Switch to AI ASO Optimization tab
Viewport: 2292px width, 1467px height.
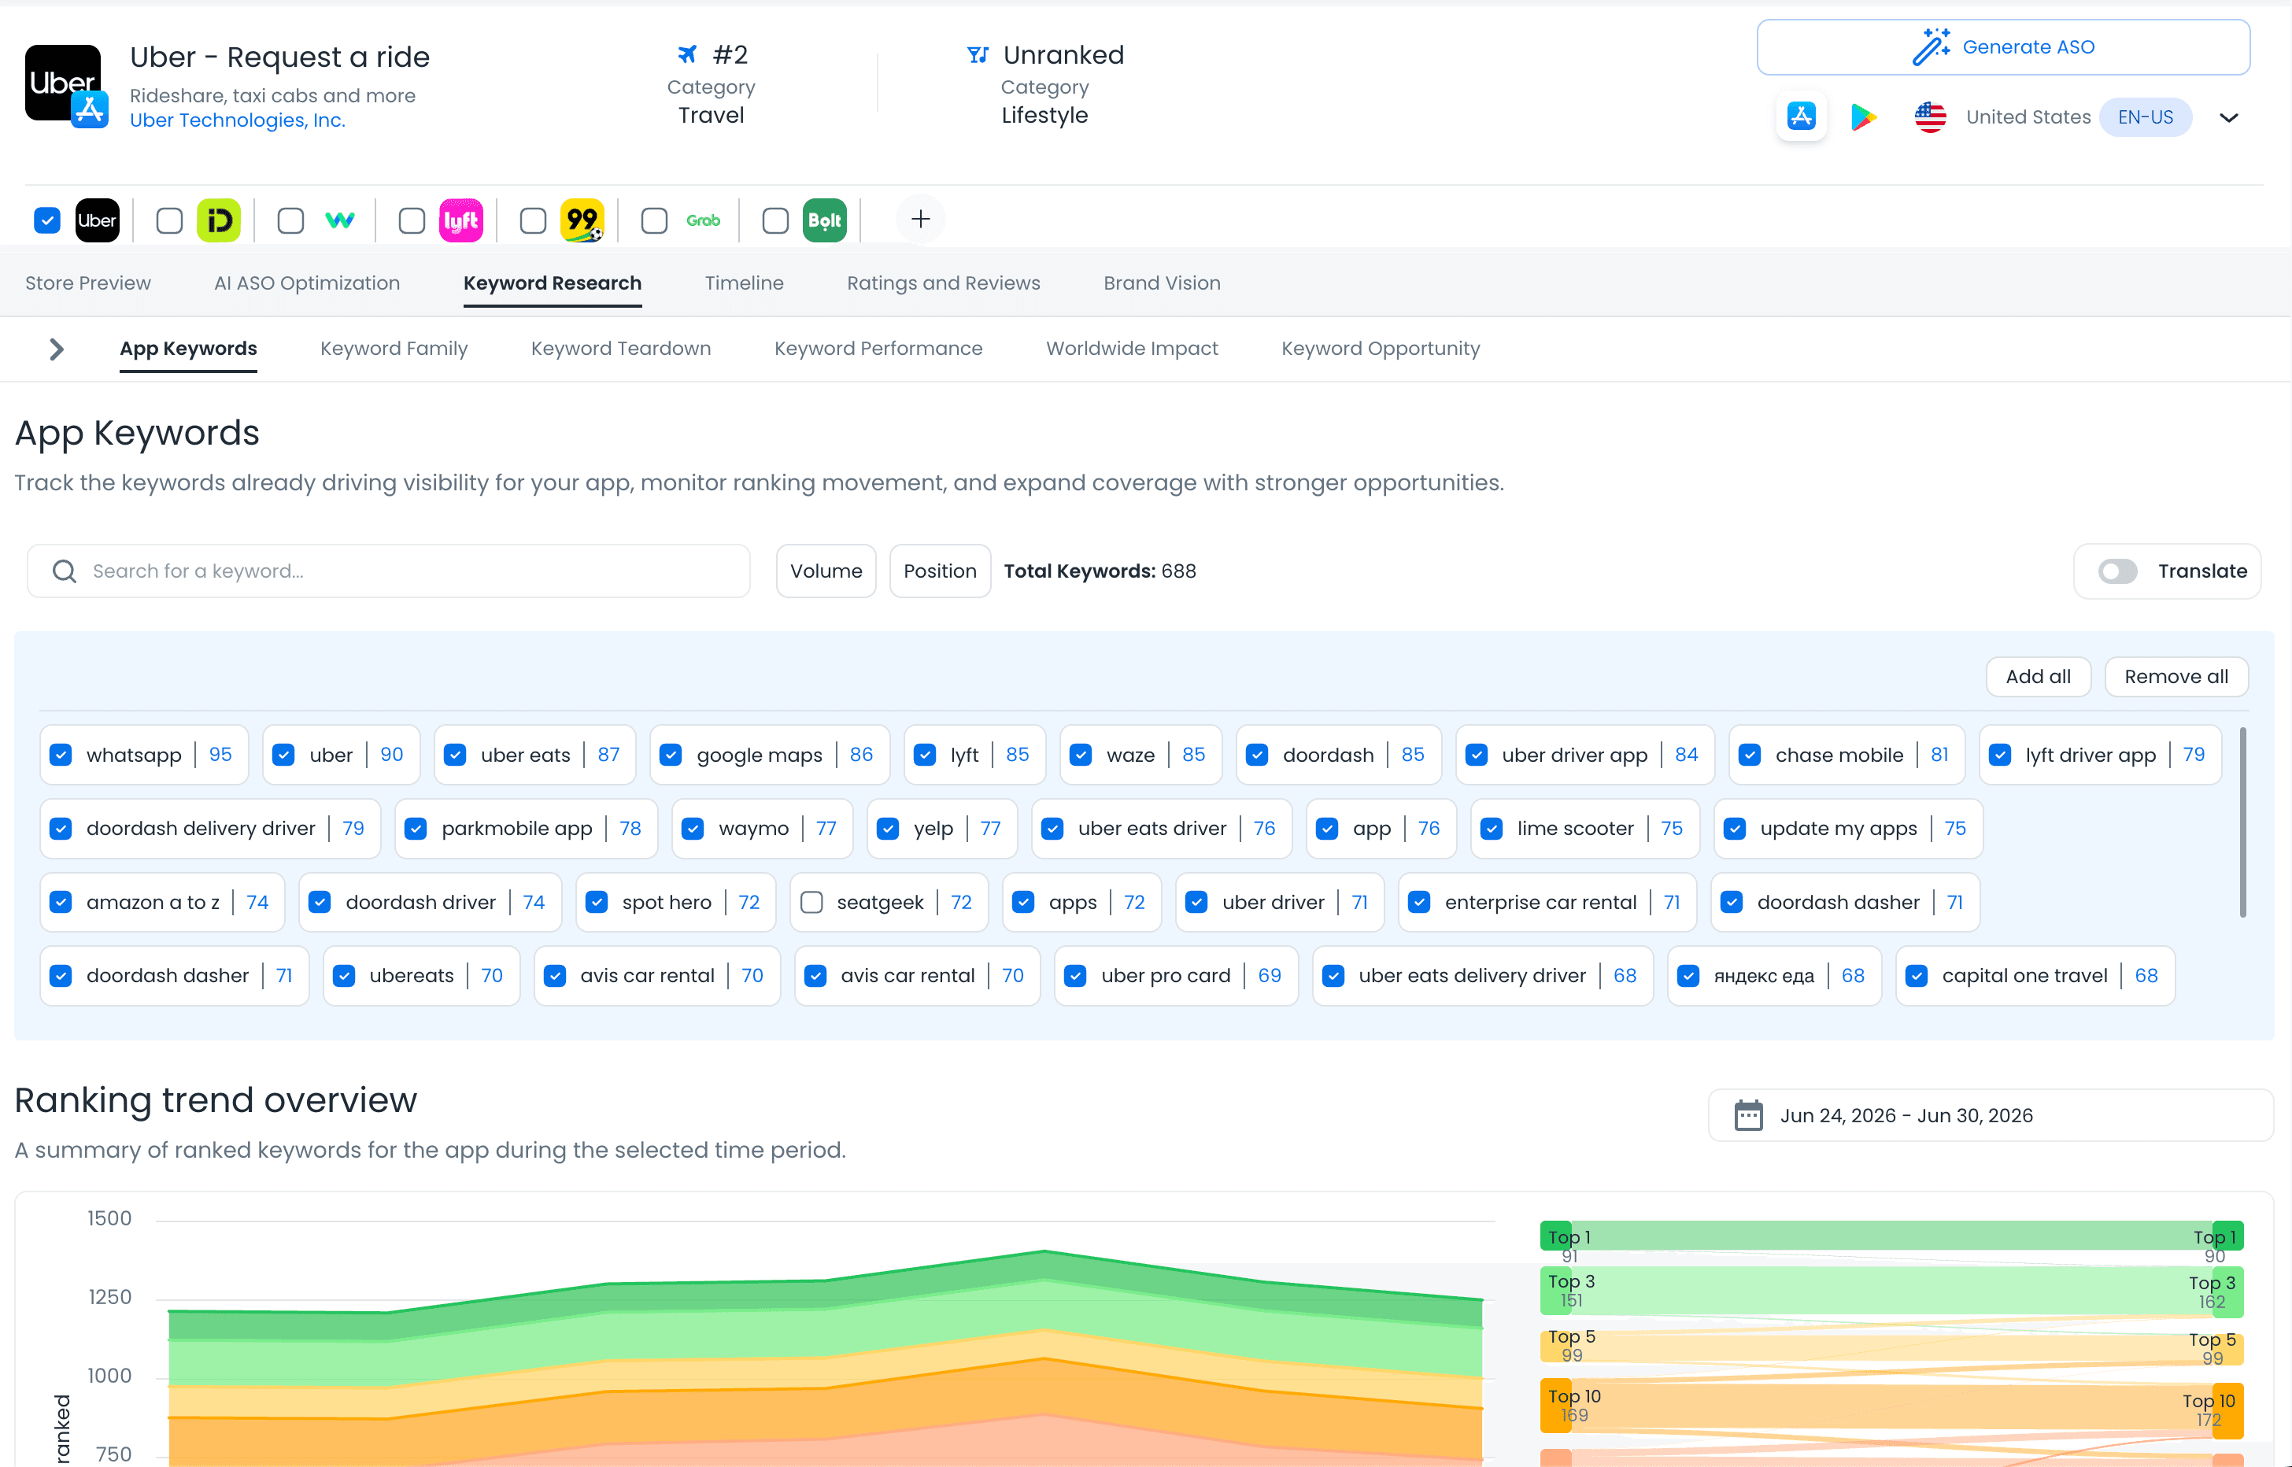pos(307,283)
